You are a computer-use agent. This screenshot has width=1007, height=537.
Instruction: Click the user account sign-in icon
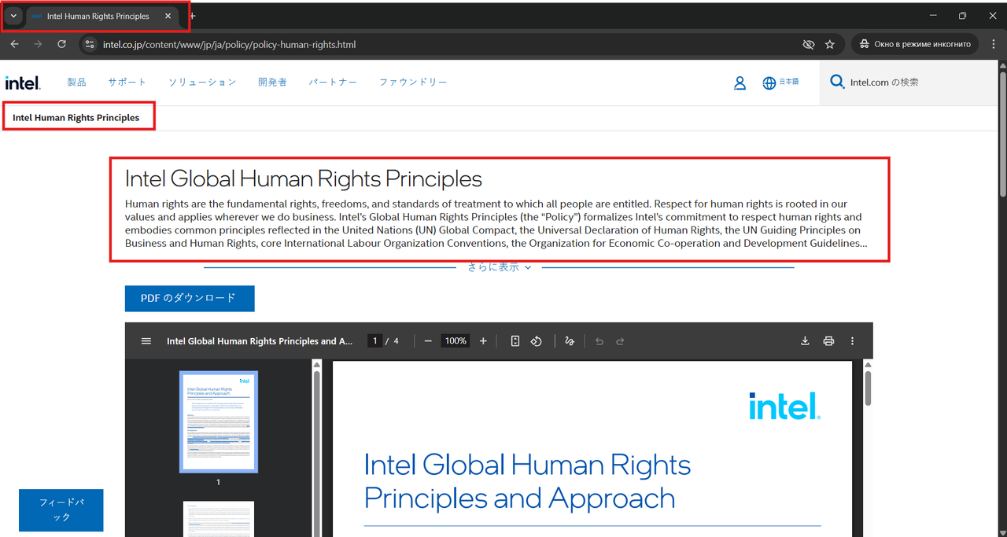coord(740,83)
